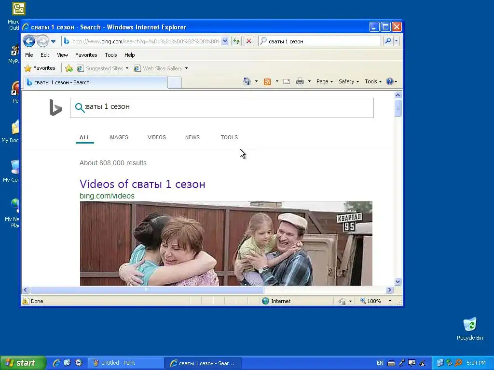Open the Recycle Bin desktop icon

click(470, 329)
